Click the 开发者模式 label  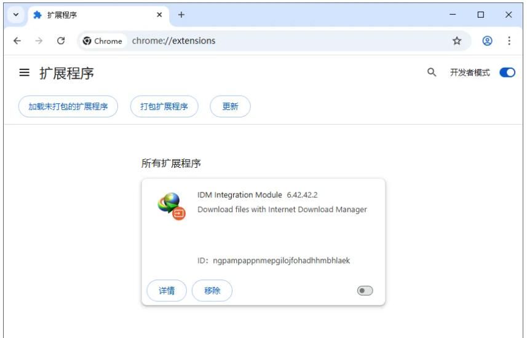(470, 73)
